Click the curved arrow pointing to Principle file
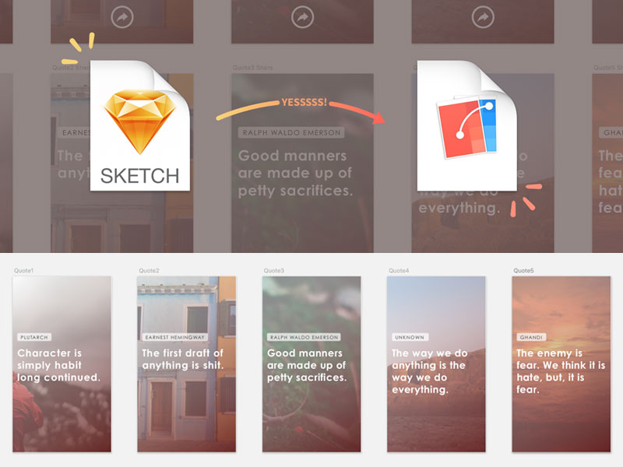This screenshot has width=623, height=467. click(301, 111)
